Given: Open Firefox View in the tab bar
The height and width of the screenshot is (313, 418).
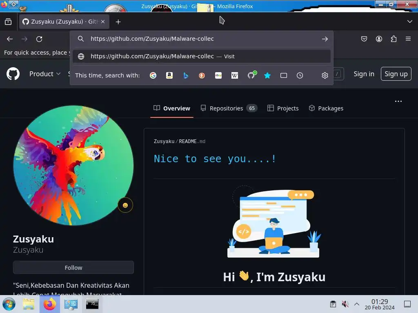Looking at the screenshot, I should point(8,22).
